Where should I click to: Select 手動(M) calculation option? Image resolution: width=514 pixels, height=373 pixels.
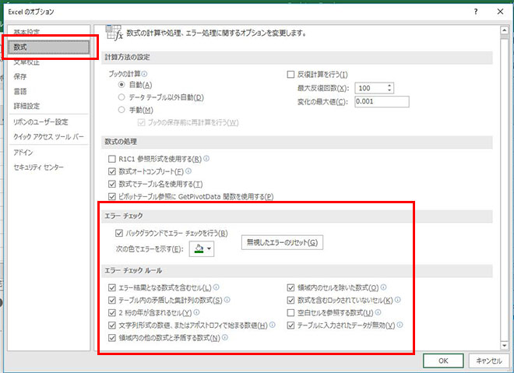click(121, 110)
